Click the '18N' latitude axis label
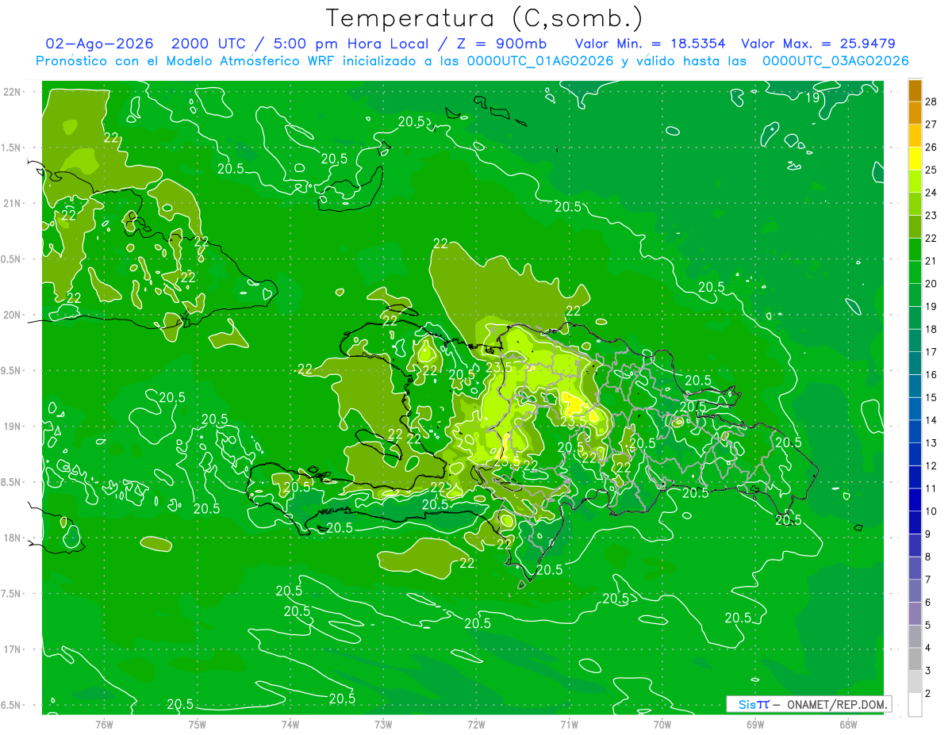The width and height of the screenshot is (952, 735). [13, 538]
